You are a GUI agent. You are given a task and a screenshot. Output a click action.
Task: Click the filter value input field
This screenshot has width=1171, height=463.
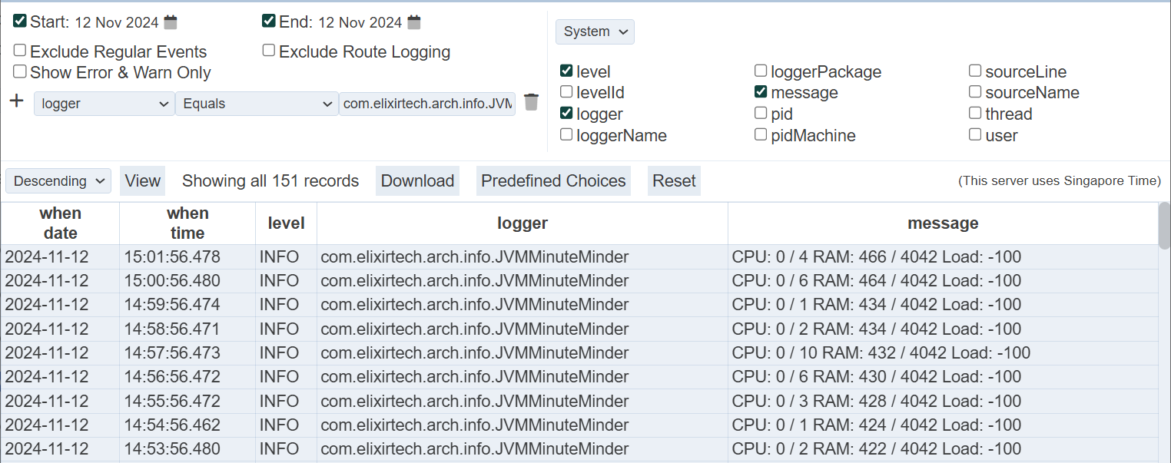[427, 104]
